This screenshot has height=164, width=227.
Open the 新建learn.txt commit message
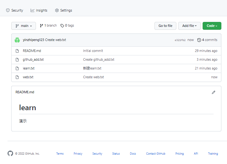92,68
